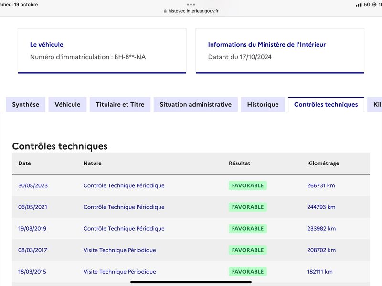Viewport: 382px width, 286px height.
Task: Click the FAVORABLE badge for 30/05/2023
Action: point(248,185)
